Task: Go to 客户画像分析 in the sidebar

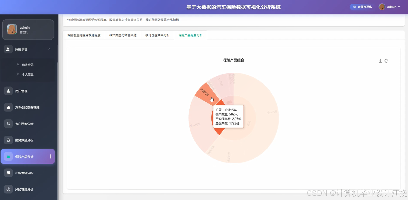Action: (x=28, y=124)
